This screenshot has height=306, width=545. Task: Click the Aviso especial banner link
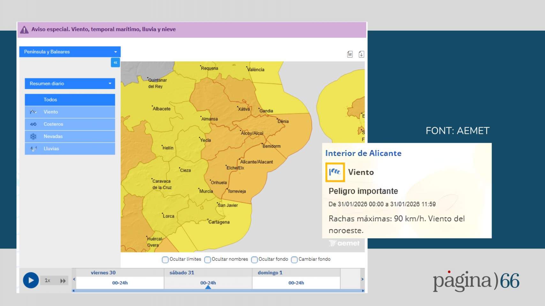103,29
